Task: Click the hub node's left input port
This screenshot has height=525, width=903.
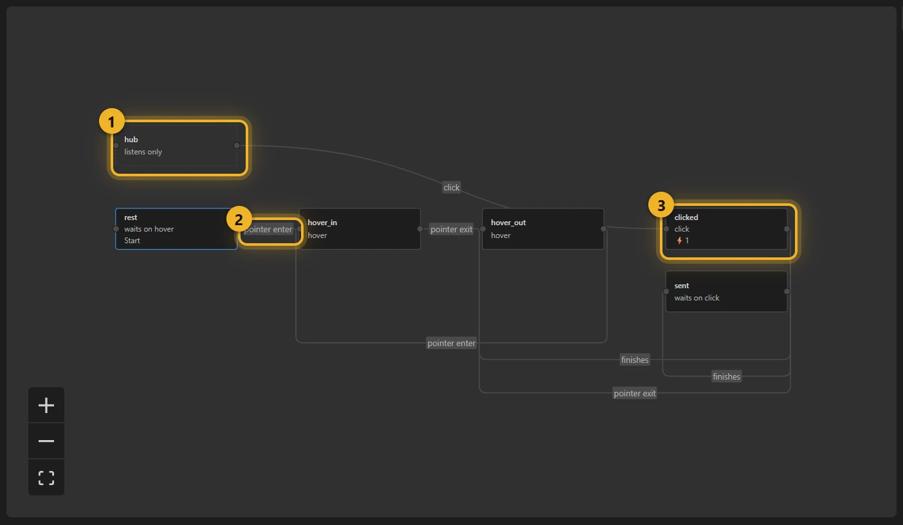Action: pos(116,145)
